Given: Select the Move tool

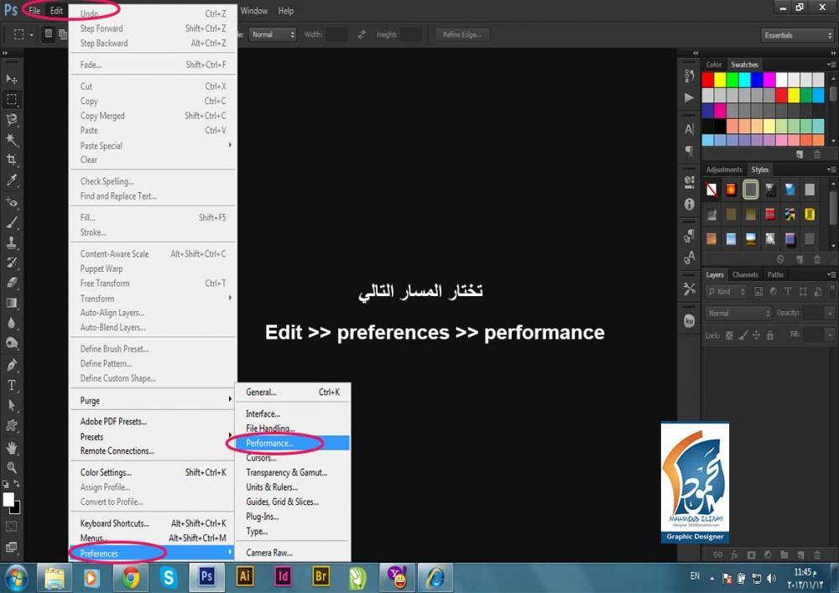Looking at the screenshot, I should point(11,80).
